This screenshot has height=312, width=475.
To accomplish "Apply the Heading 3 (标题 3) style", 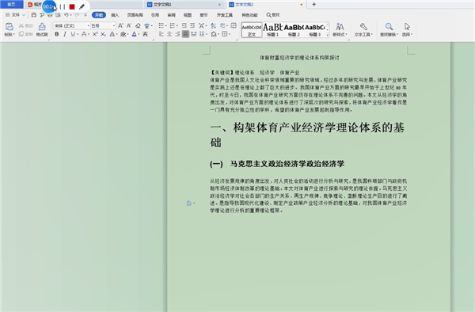I will click(x=315, y=29).
